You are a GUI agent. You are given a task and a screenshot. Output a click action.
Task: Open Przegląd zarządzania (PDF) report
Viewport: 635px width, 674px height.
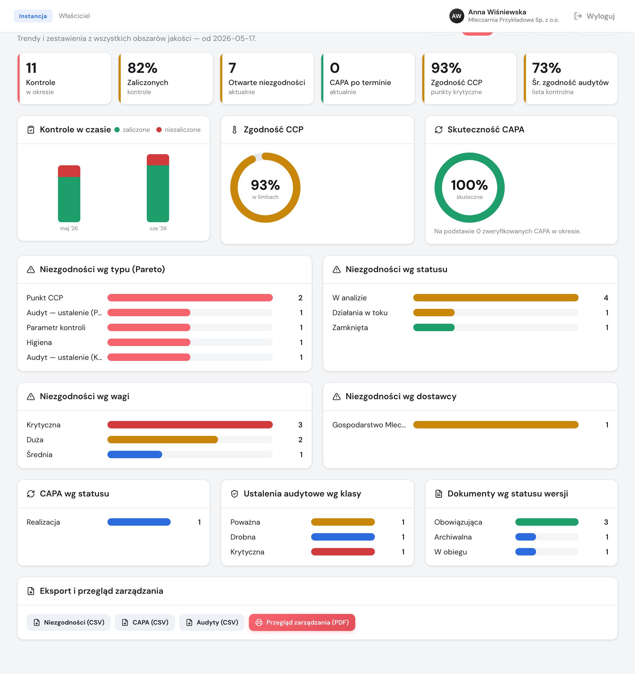coord(302,622)
